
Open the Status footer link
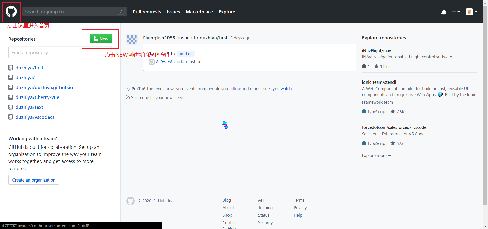264,215
